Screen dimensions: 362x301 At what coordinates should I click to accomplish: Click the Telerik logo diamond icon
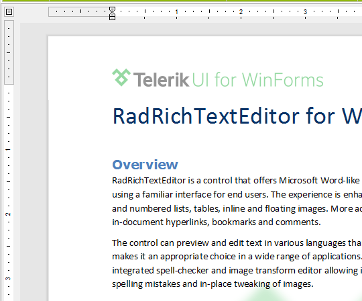[x=121, y=77]
